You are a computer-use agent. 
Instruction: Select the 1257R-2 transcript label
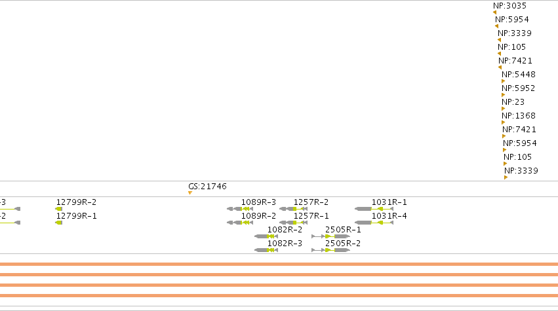point(311,202)
